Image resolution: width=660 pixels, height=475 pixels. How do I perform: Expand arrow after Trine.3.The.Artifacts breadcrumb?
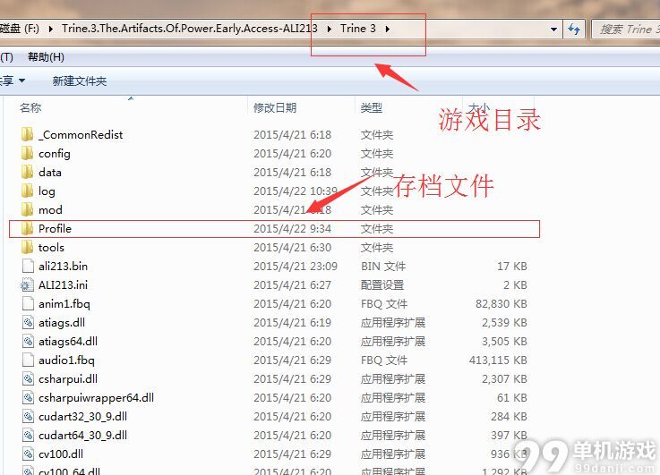pyautogui.click(x=330, y=29)
